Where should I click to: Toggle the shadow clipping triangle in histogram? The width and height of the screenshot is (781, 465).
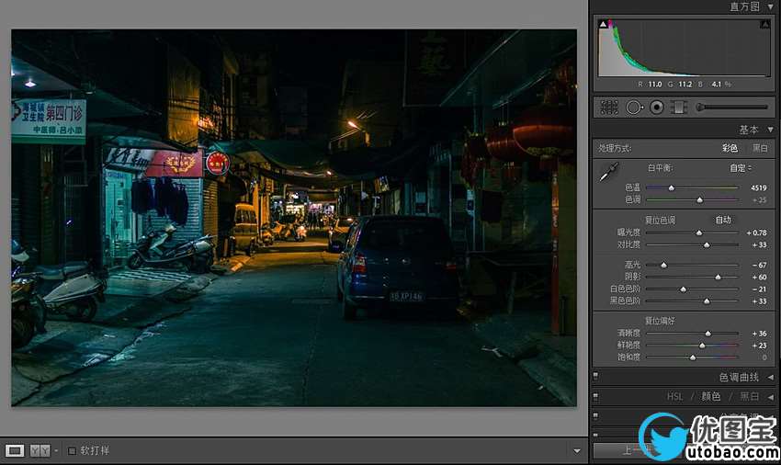[x=604, y=25]
